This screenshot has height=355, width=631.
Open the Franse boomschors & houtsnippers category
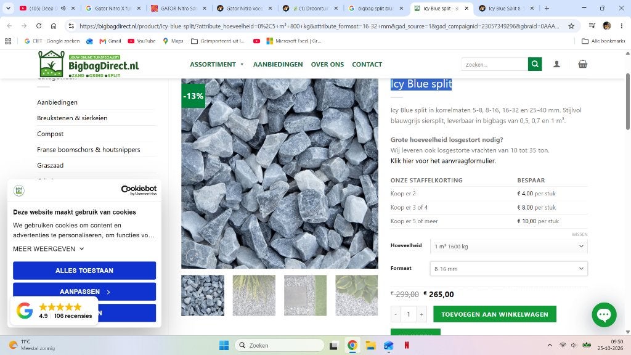(89, 149)
